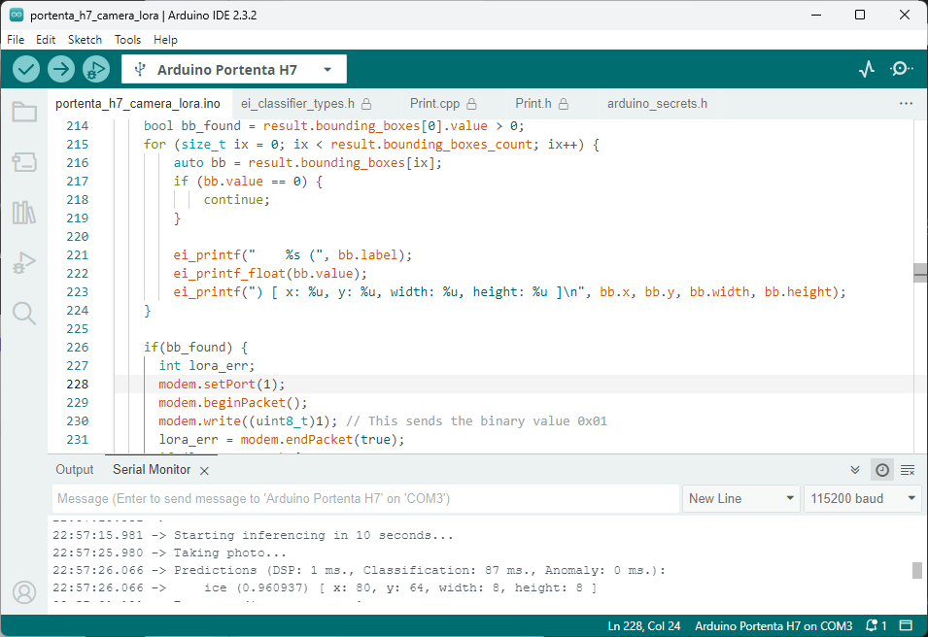Select the Serial Monitor panel tab

(x=152, y=470)
